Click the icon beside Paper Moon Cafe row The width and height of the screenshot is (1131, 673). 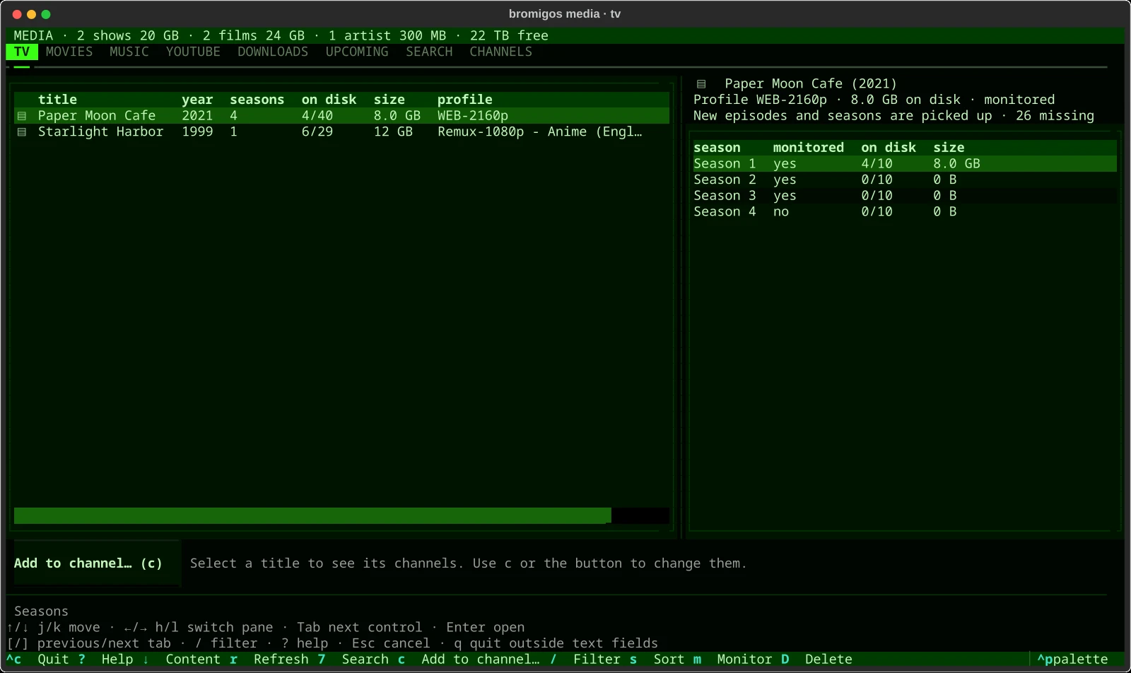tap(22, 116)
